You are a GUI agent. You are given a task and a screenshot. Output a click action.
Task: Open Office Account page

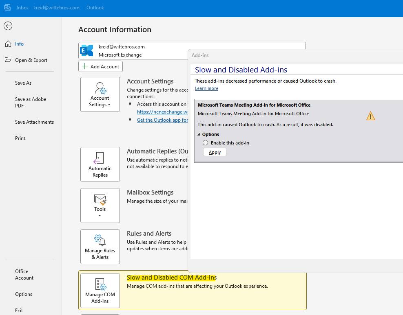click(24, 274)
